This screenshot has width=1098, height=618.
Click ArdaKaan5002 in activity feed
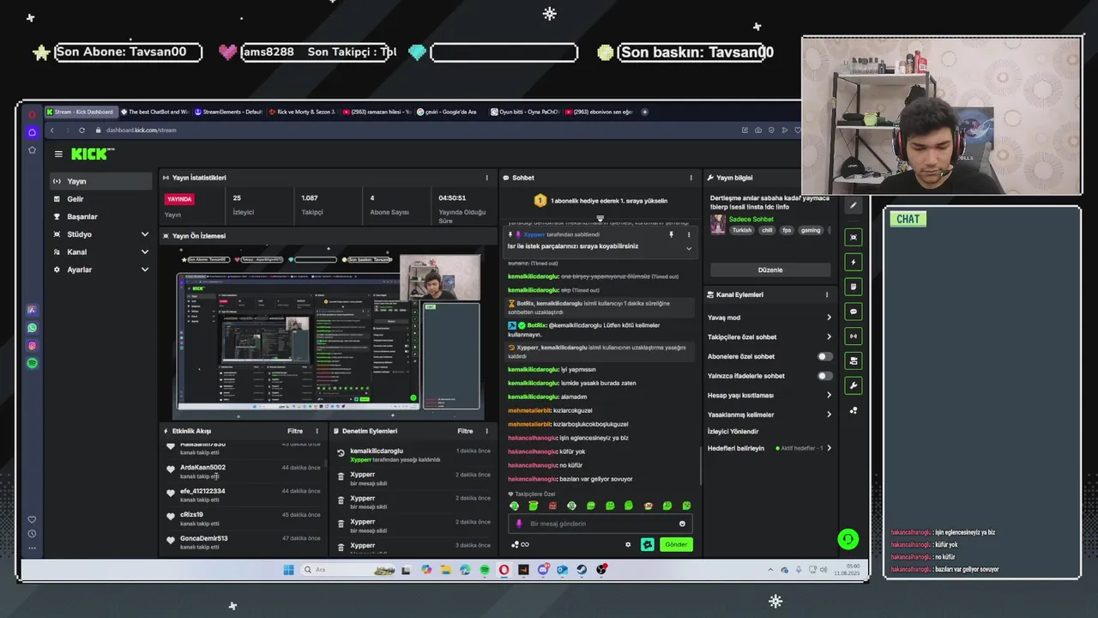pyautogui.click(x=202, y=468)
